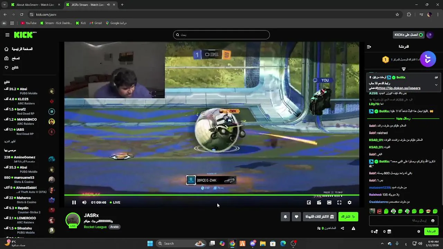This screenshot has height=249, width=443.
Task: Hide the pinned BotRix message
Action: click(436, 77)
